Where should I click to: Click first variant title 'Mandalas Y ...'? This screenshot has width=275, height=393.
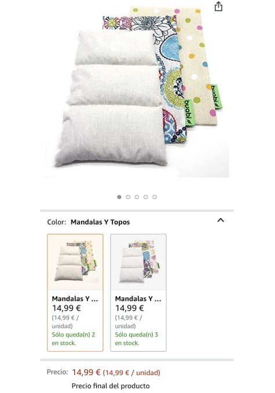[x=75, y=299]
